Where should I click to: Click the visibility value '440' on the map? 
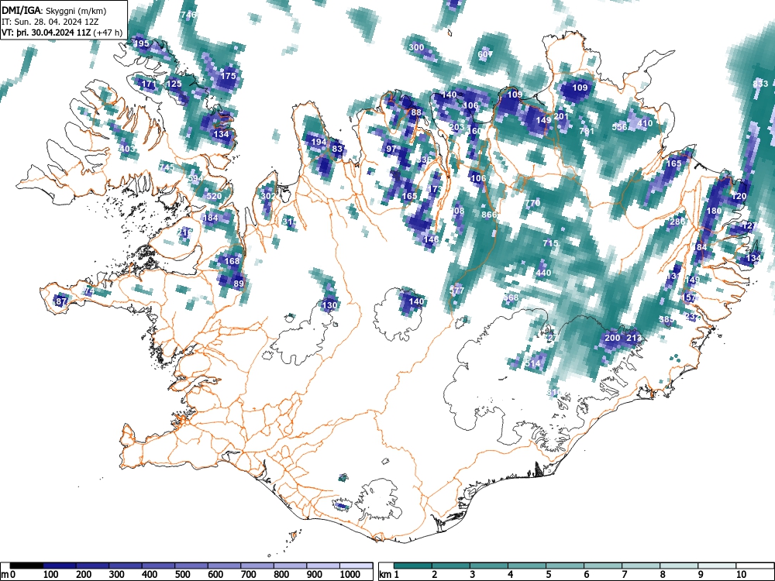coord(543,273)
